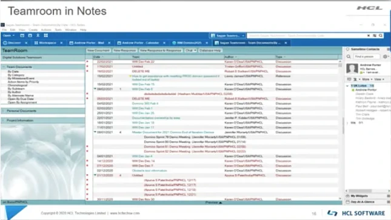Close the Discover tab
391x220 pixels.
point(26,43)
